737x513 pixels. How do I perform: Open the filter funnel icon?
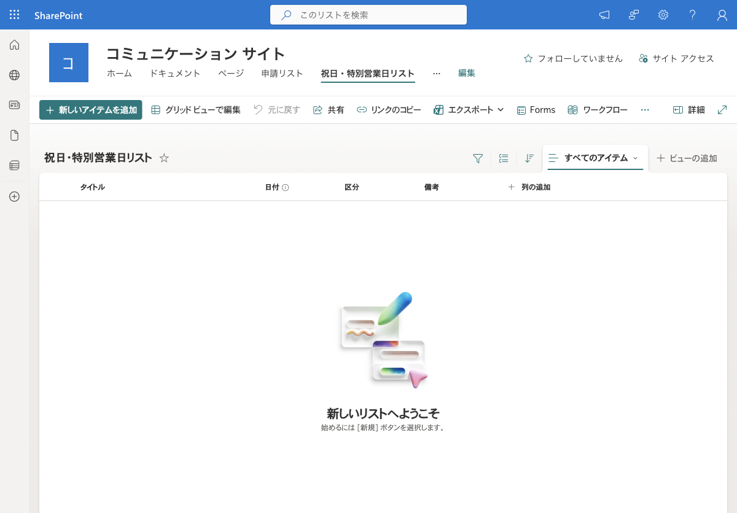tap(478, 158)
